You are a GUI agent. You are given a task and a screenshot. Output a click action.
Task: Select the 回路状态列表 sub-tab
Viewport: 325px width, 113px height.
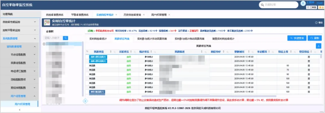point(122,39)
